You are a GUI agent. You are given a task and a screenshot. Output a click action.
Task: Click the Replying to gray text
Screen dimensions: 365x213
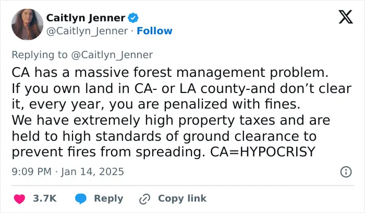click(x=40, y=55)
